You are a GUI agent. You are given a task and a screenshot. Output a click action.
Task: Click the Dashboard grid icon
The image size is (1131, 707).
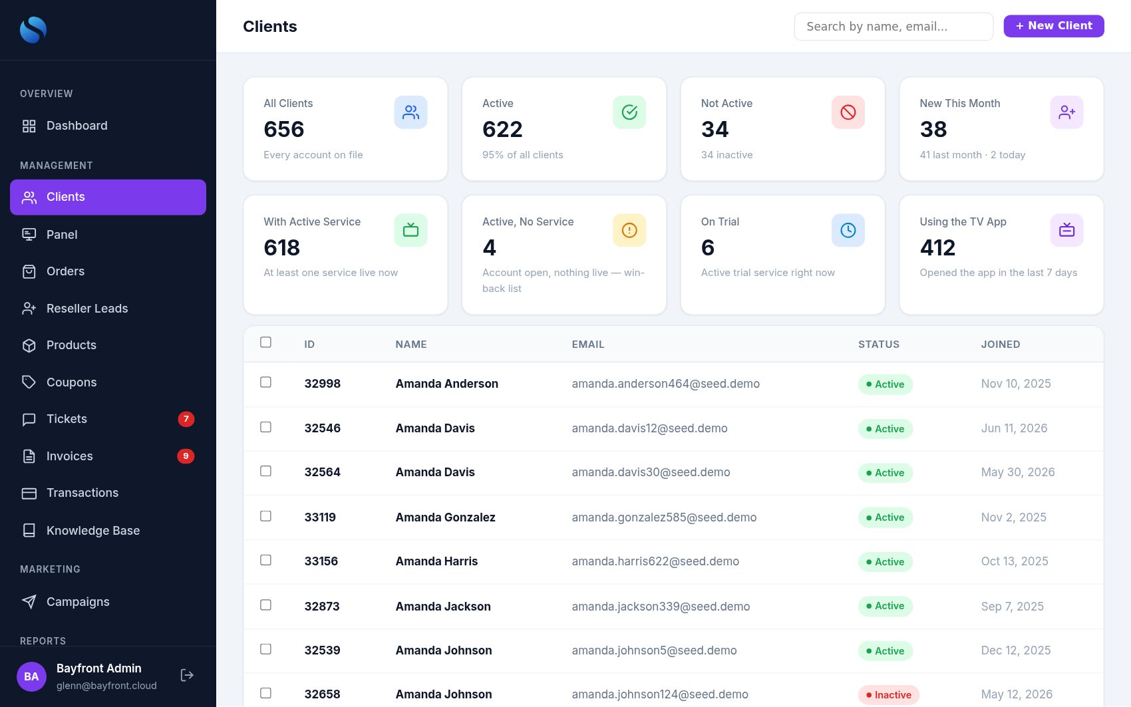point(29,126)
